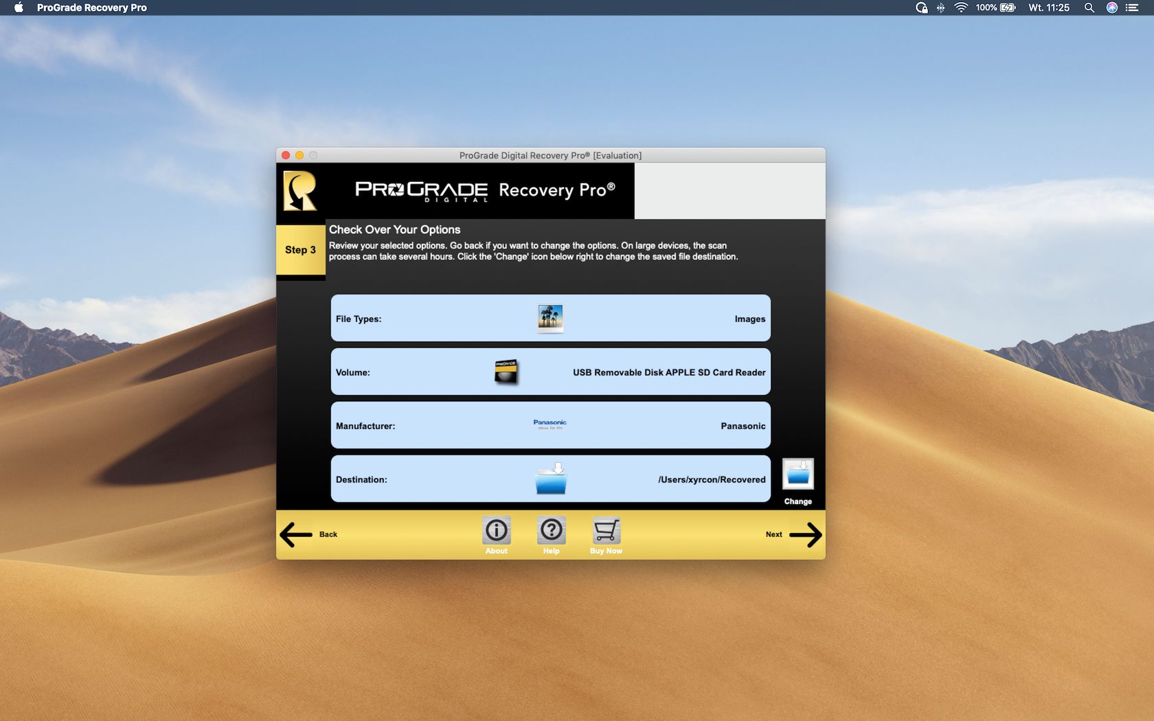Click the Destination download folder icon
Image resolution: width=1154 pixels, height=721 pixels.
pos(551,479)
